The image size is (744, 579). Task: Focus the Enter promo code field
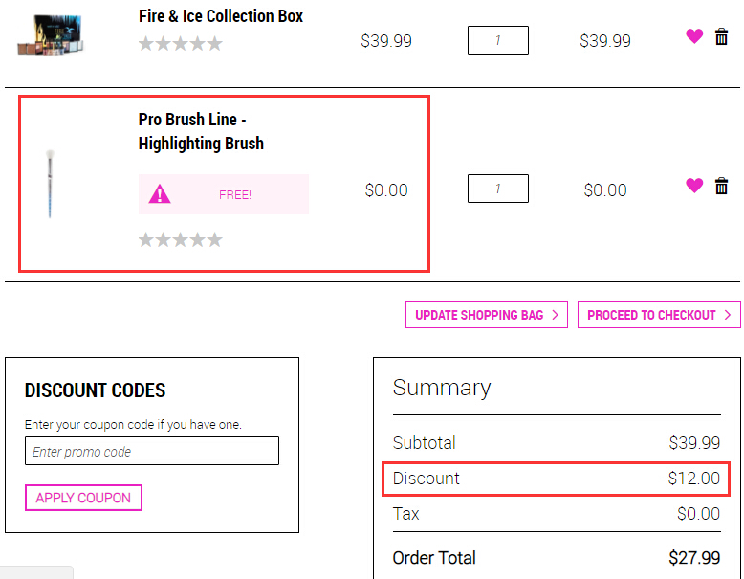click(x=152, y=451)
